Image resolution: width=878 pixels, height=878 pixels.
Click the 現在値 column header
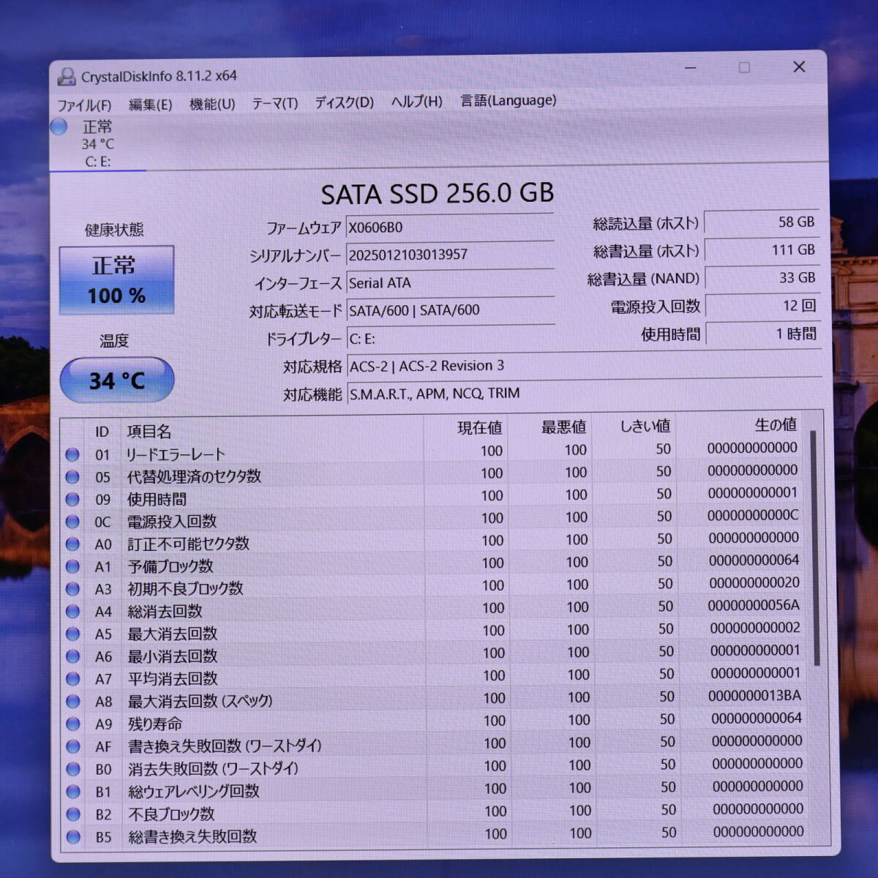tap(480, 428)
